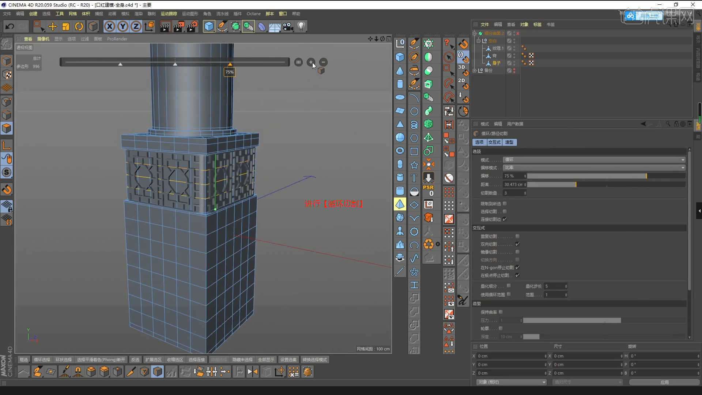Toggle the Y axis lock
Image resolution: width=702 pixels, height=395 pixels.
pyautogui.click(x=123, y=26)
